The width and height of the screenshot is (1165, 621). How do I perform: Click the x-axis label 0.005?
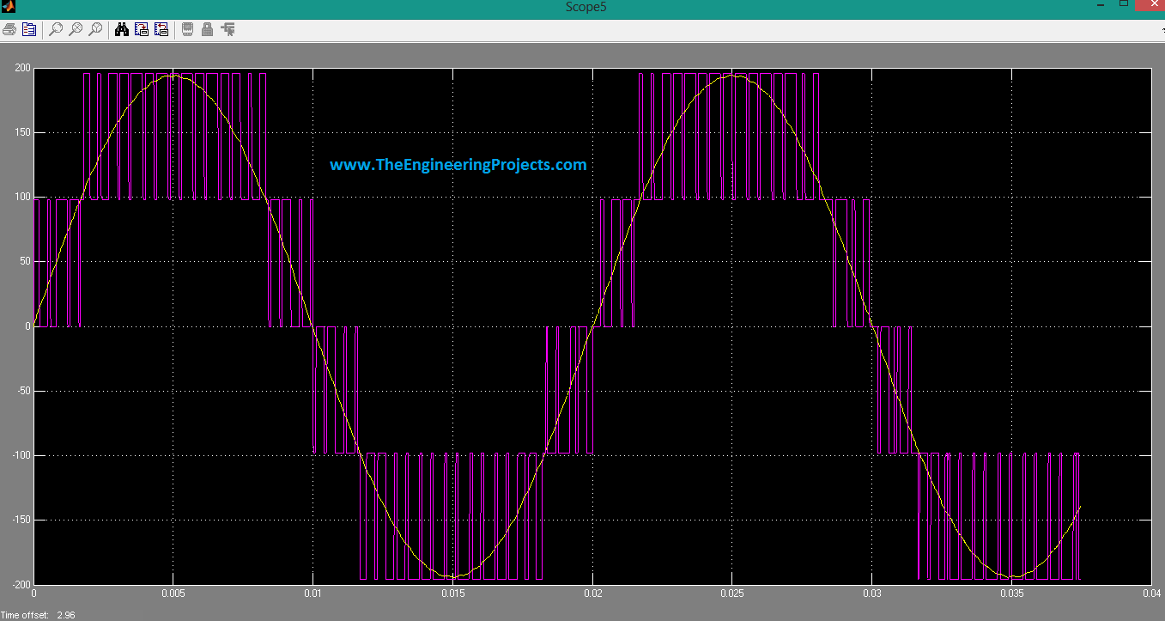[173, 594]
